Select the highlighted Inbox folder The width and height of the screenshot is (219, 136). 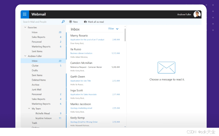pyautogui.click(x=43, y=61)
